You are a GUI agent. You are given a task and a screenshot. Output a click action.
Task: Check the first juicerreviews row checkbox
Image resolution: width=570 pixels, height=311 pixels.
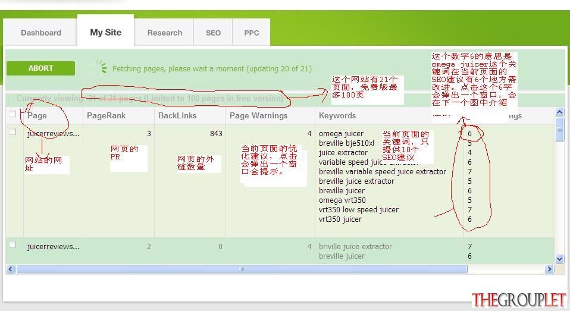(12, 131)
